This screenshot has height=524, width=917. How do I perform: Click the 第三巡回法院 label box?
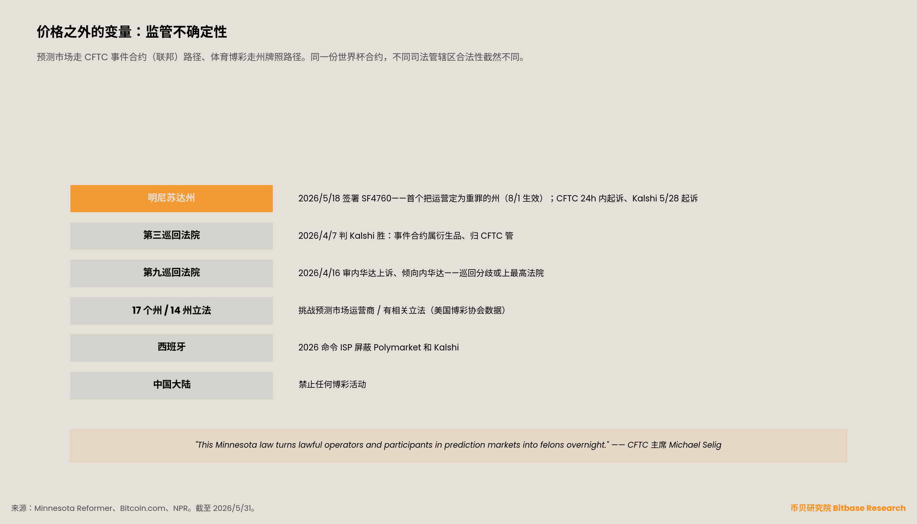click(171, 236)
